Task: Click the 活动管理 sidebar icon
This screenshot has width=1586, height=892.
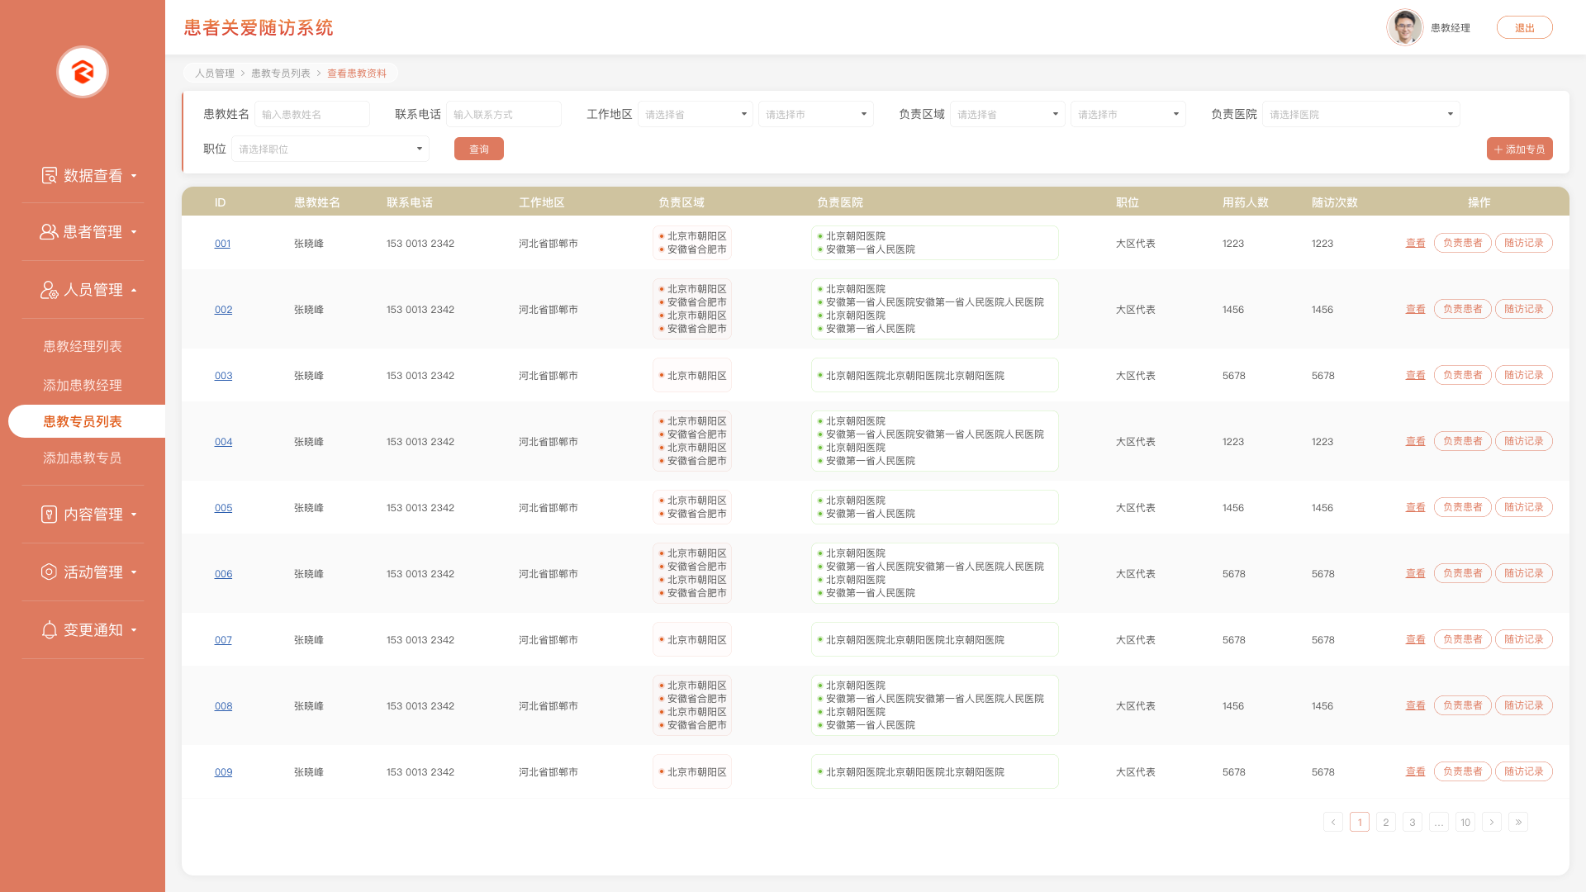Action: [50, 572]
